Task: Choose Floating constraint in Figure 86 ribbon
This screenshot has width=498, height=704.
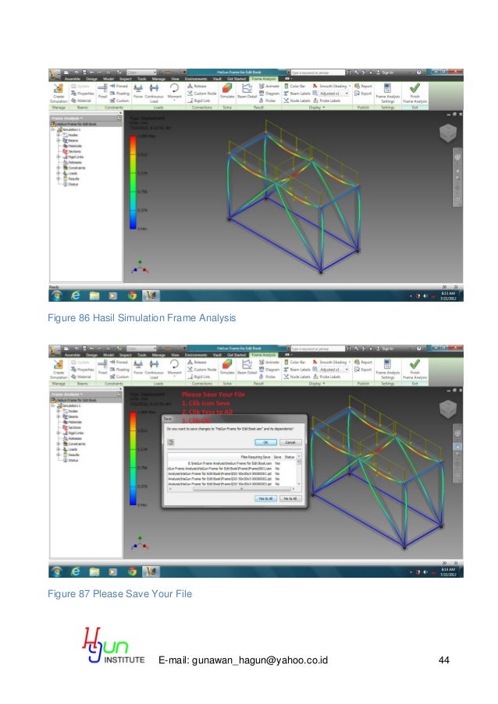Action: point(119,94)
